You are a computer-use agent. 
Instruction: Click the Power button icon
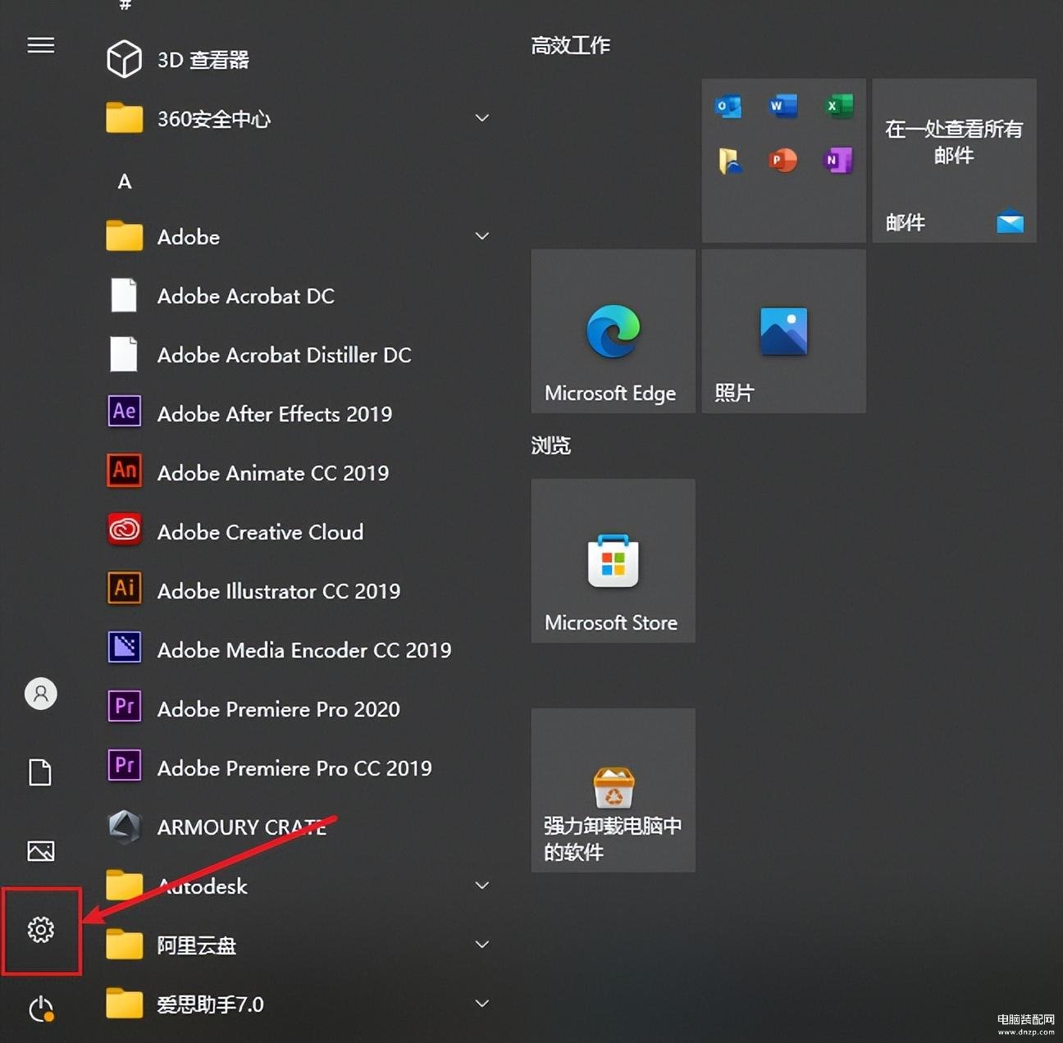[x=41, y=1009]
